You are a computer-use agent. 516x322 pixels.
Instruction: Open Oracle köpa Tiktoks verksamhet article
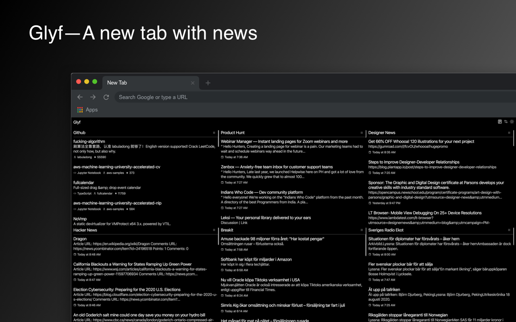[x=260, y=280]
